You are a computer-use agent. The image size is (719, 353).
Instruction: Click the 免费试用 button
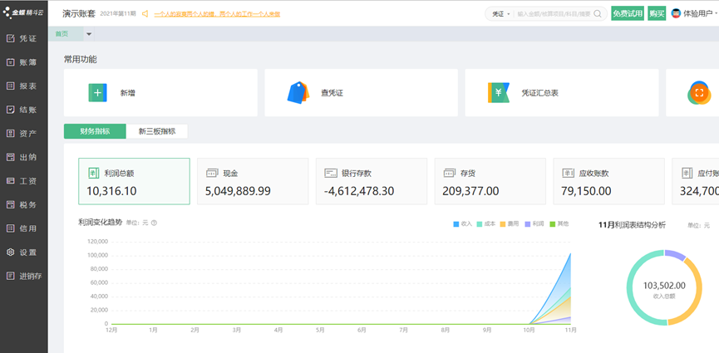coord(628,13)
